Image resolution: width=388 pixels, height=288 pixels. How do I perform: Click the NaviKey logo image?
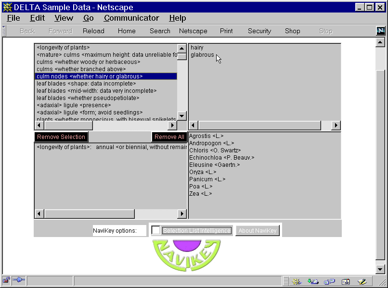pyautogui.click(x=187, y=255)
